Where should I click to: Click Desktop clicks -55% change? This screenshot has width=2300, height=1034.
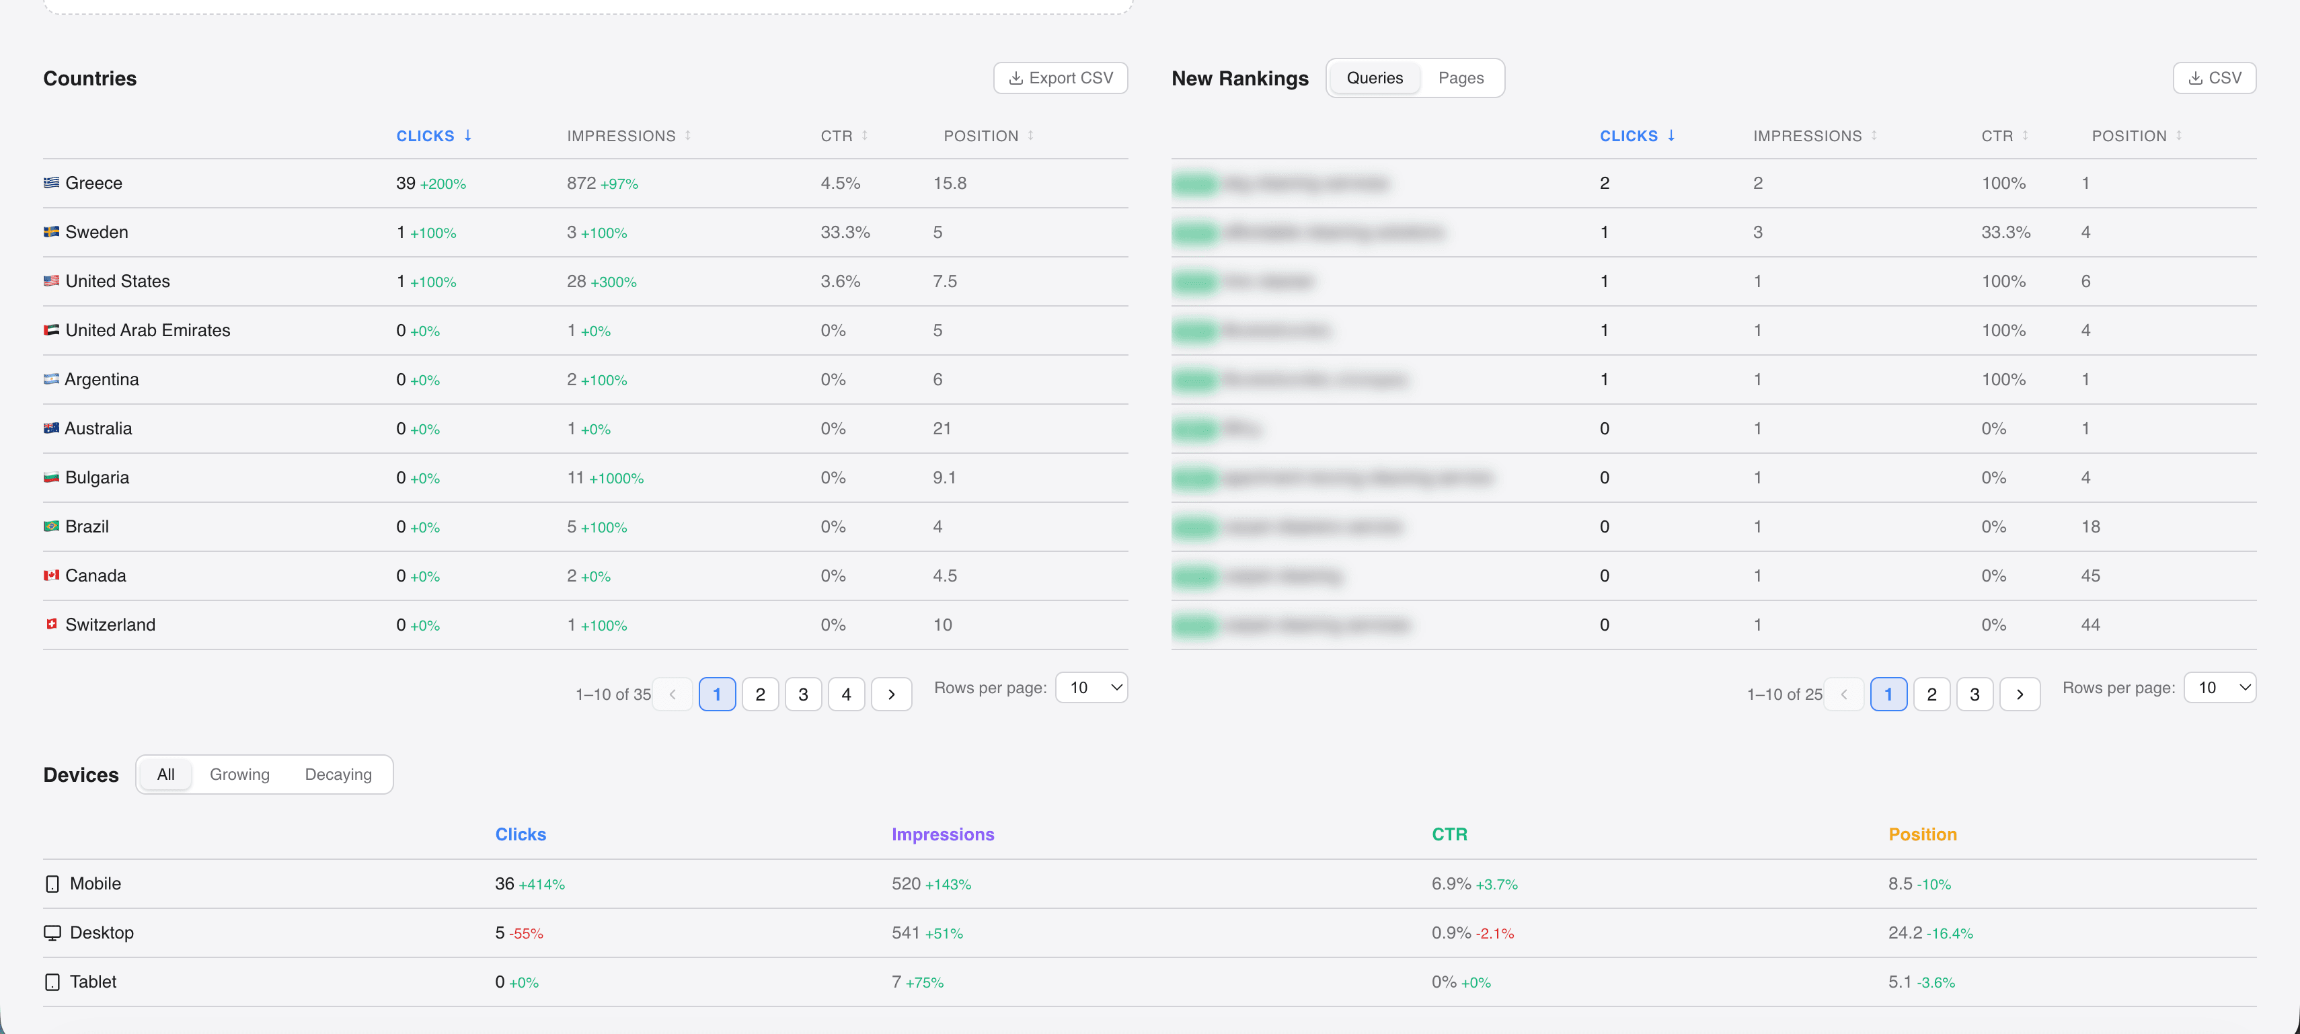tap(526, 934)
